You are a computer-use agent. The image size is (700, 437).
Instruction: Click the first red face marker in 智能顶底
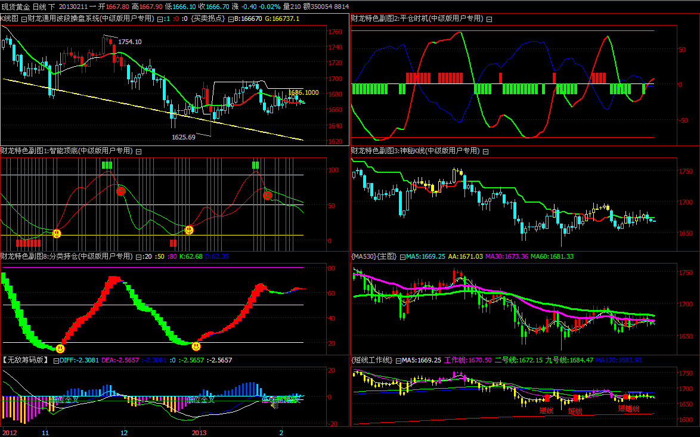(x=121, y=191)
